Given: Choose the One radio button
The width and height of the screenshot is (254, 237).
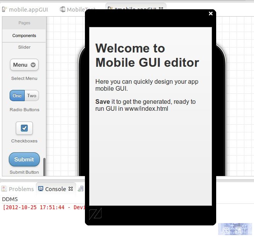Looking at the screenshot, I should [17, 96].
